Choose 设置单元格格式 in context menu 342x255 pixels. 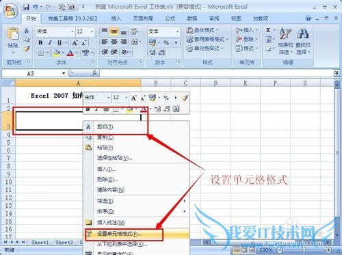(x=137, y=234)
